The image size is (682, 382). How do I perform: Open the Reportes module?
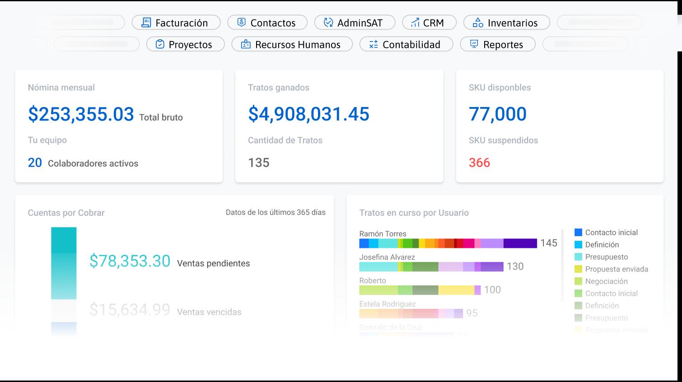point(498,44)
